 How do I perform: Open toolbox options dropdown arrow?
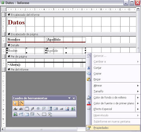click(x=69, y=98)
